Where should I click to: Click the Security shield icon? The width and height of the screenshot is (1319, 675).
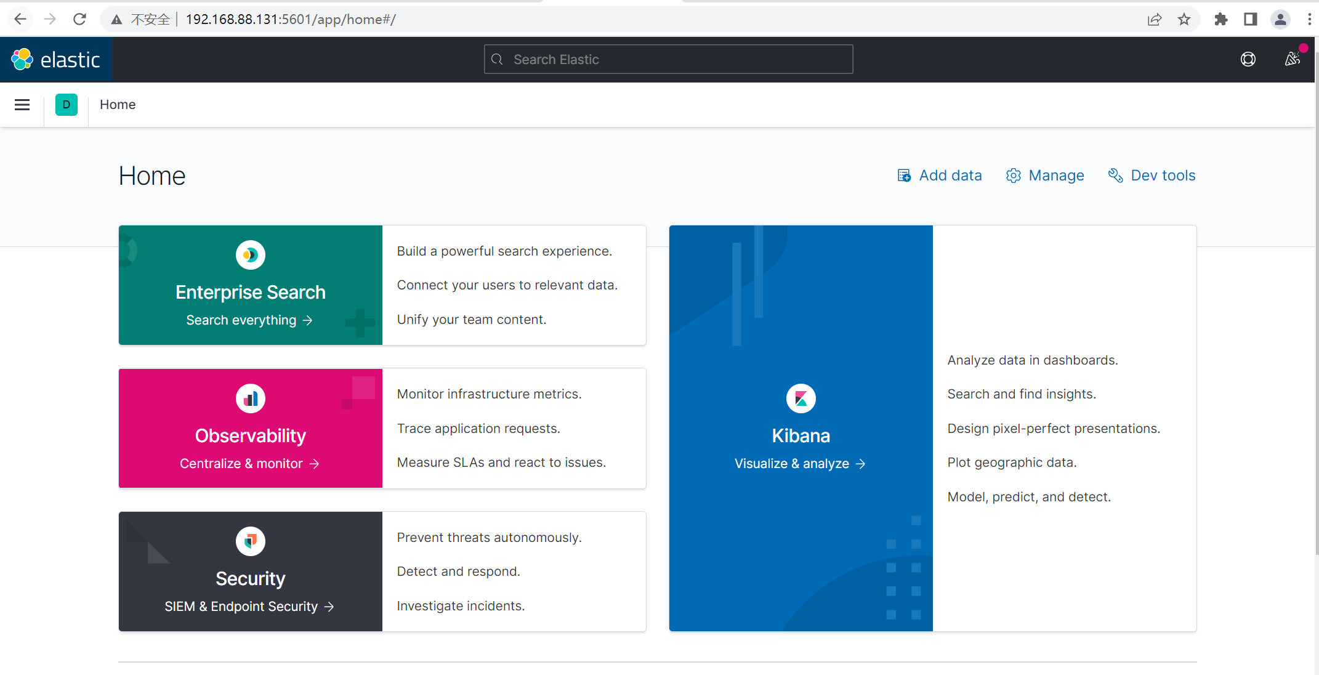point(251,541)
